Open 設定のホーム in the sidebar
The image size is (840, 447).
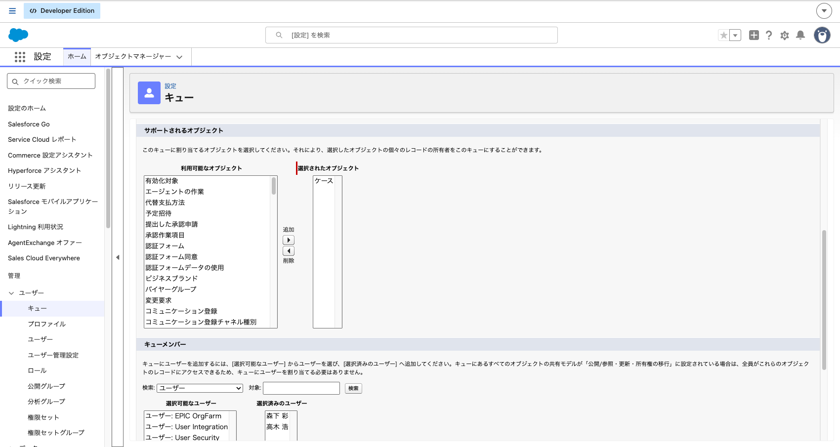tap(27, 108)
